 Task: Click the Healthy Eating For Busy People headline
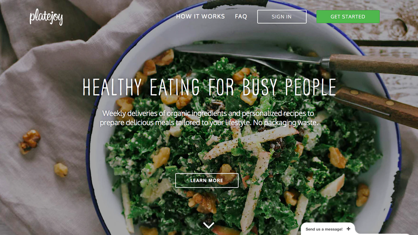tap(209, 87)
